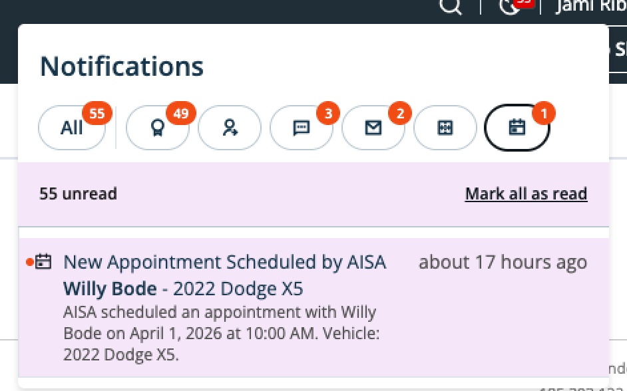The height and width of the screenshot is (391, 627).
Task: Click Mark all as read
Action: (526, 194)
